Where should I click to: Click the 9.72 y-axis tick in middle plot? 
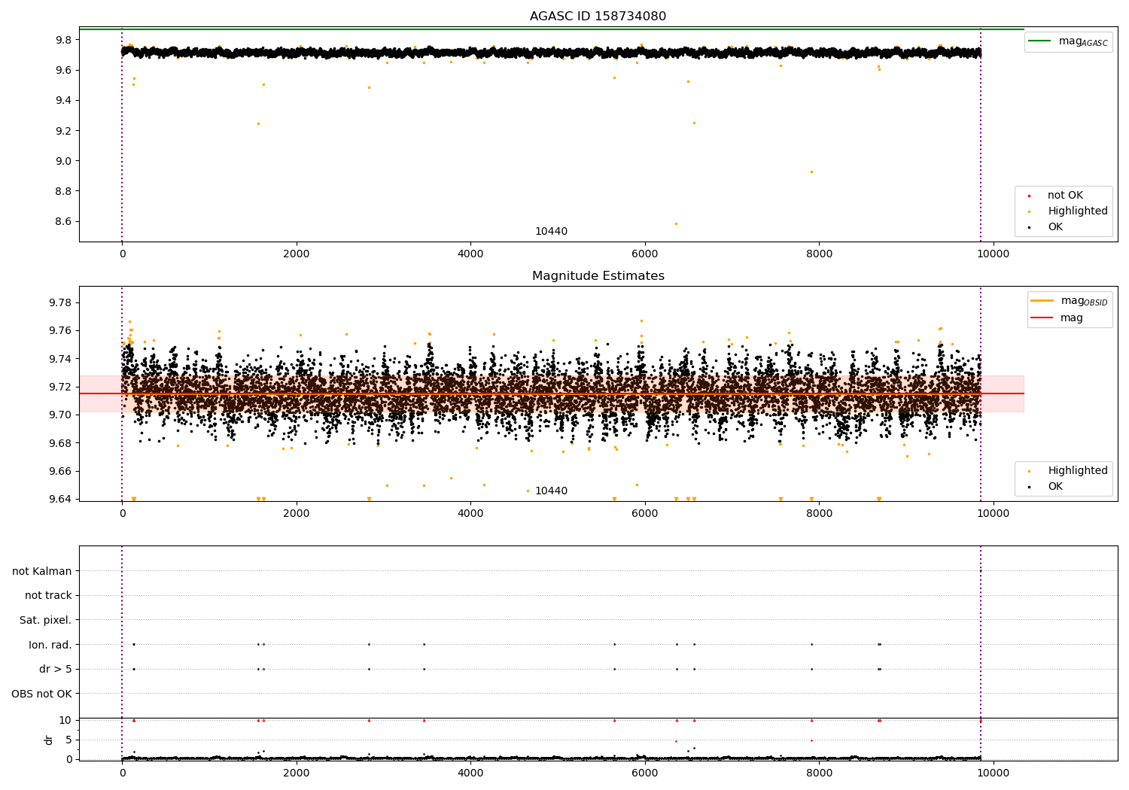(61, 387)
